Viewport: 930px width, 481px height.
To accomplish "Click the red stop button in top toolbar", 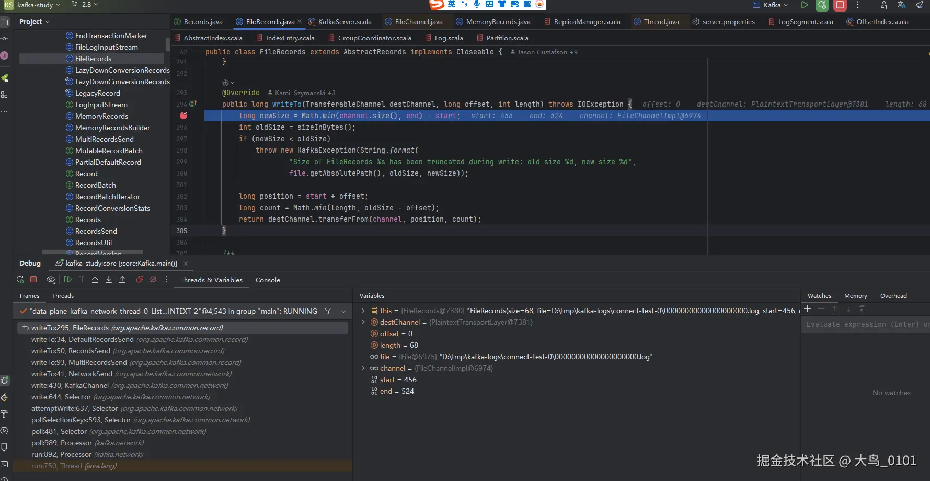I will coord(840,5).
